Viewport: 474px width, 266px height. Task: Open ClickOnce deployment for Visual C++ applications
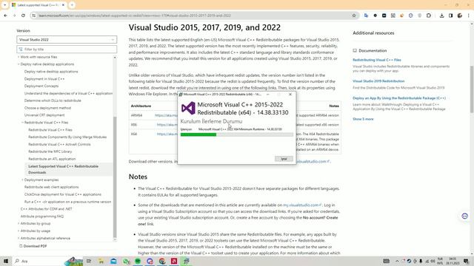tap(63, 194)
